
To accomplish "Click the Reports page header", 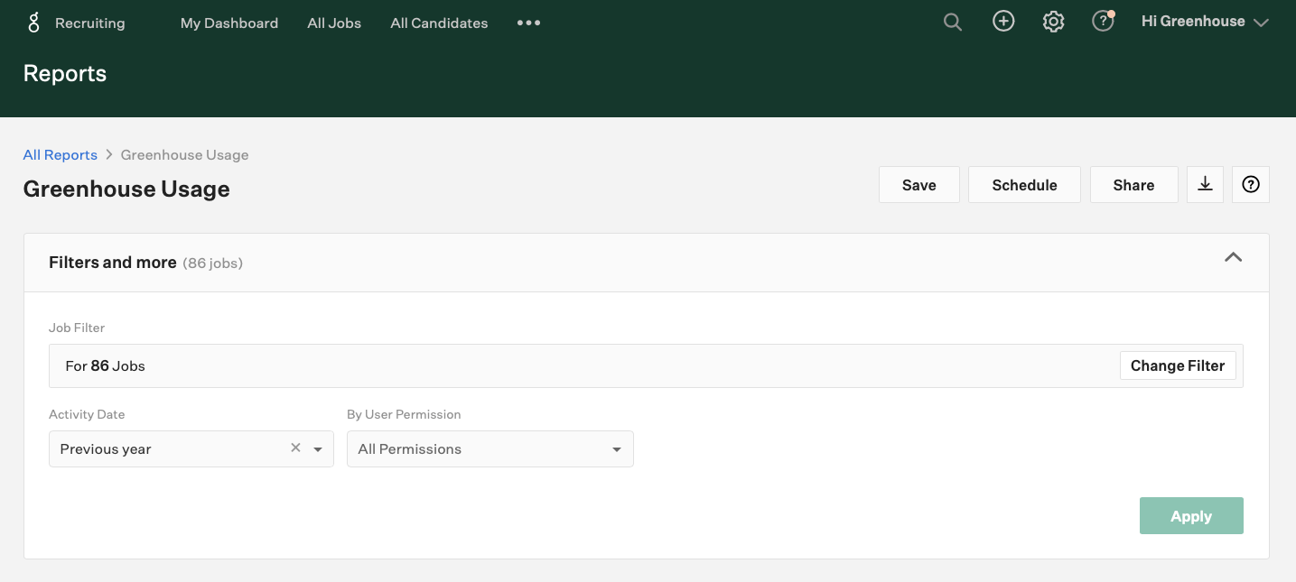I will point(65,73).
